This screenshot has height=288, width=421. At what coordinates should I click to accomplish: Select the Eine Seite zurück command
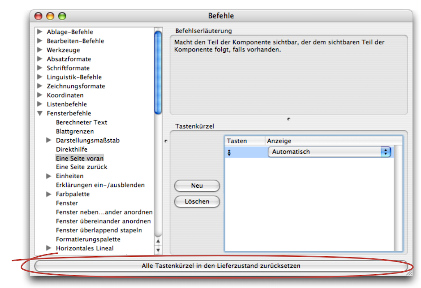(x=81, y=167)
